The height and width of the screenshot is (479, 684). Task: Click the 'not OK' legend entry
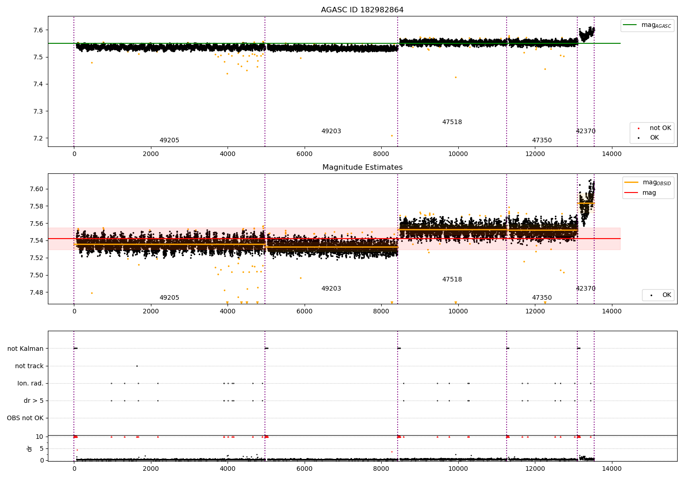(655, 128)
